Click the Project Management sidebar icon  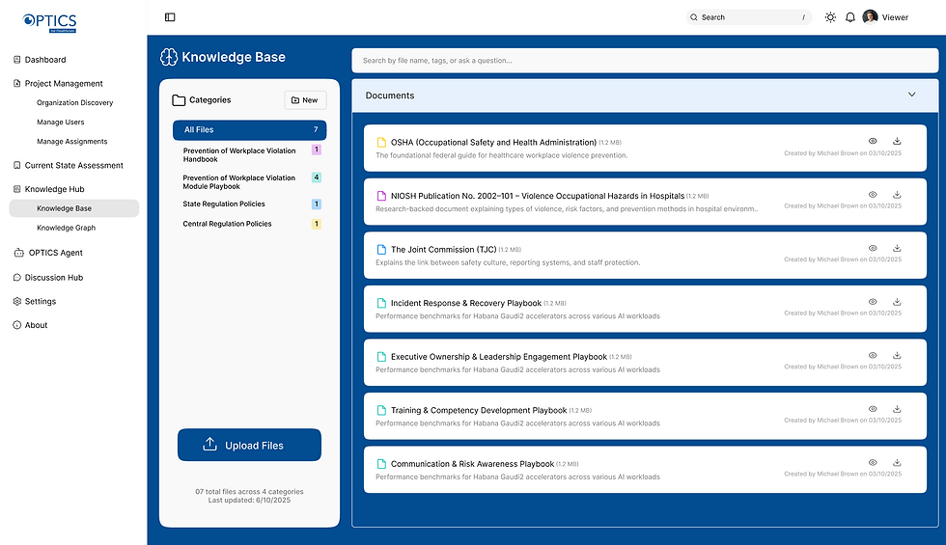coord(17,84)
